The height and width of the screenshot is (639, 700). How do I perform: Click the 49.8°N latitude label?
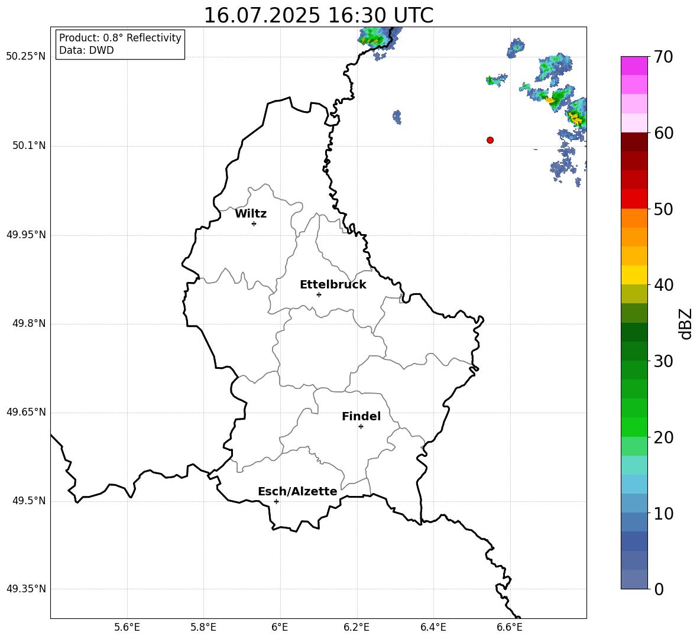point(29,323)
